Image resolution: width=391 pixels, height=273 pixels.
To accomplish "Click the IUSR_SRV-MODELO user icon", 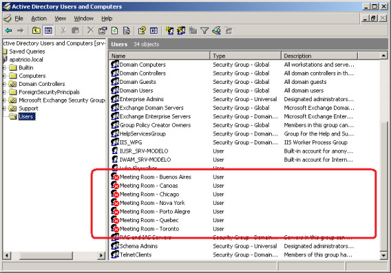I will pos(115,151).
